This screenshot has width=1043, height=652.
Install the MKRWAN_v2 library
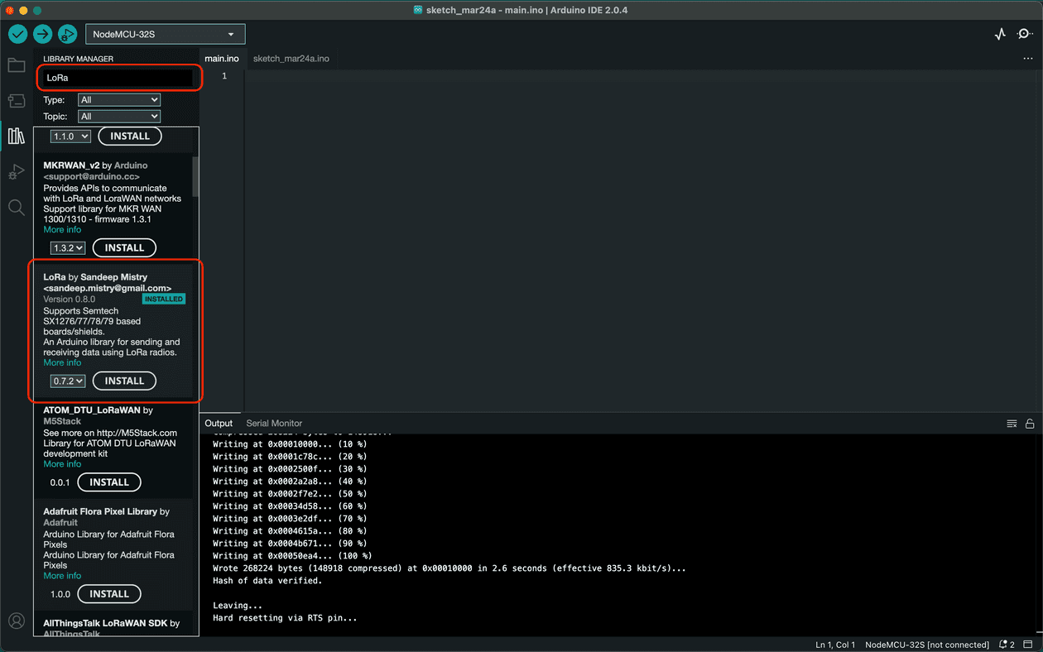coord(124,247)
